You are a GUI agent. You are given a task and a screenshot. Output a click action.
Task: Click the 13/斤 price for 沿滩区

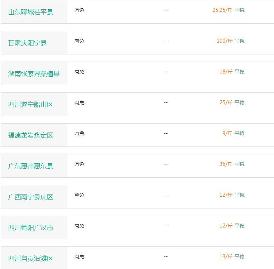pyautogui.click(x=226, y=256)
